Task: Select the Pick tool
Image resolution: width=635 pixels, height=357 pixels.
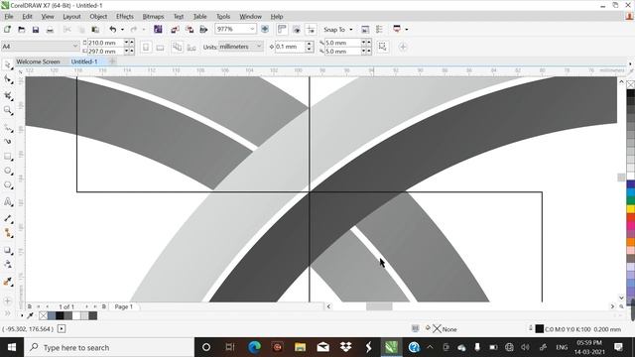Action: (8, 65)
